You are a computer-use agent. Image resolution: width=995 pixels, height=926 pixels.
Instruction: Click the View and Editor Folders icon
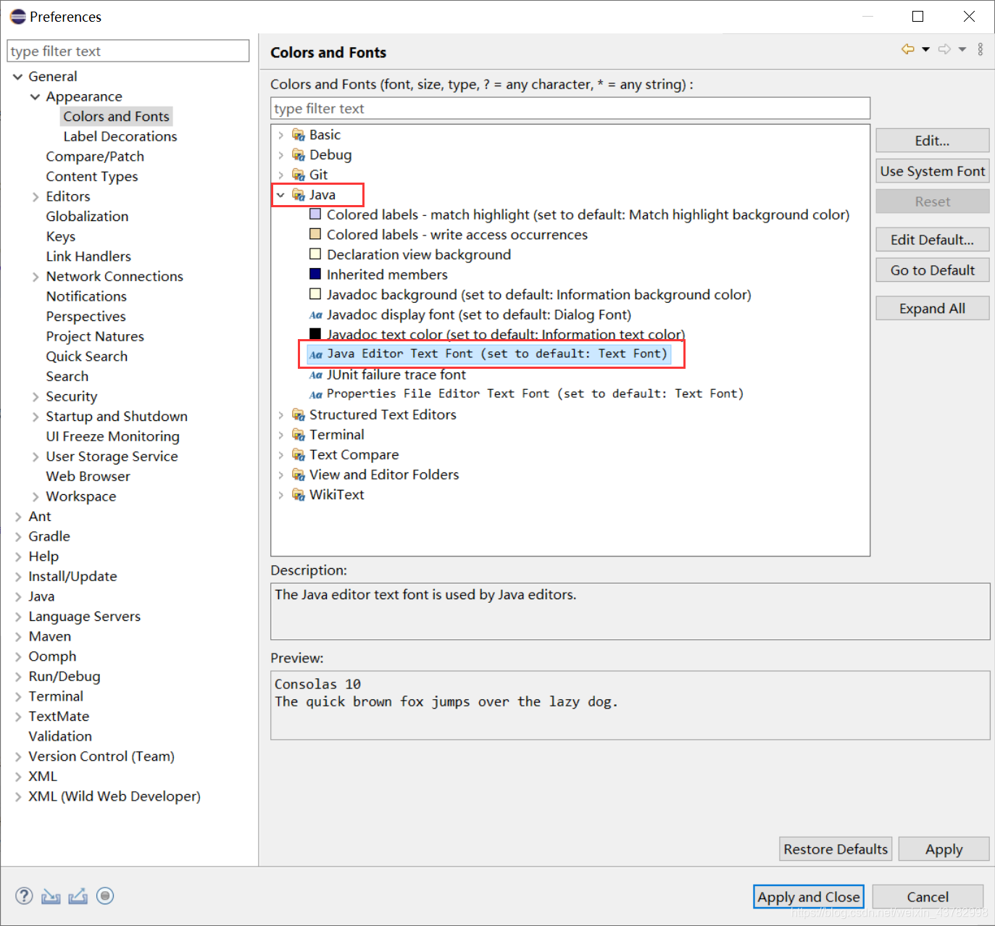pyautogui.click(x=299, y=475)
